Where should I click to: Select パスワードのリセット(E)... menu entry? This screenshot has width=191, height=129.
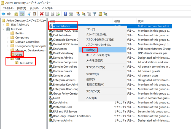tap(102, 45)
